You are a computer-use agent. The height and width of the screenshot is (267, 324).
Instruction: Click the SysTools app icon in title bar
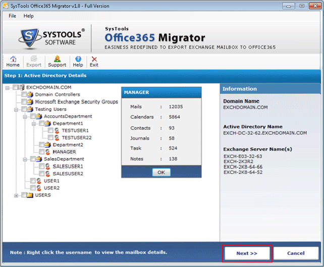[x=6, y=6]
